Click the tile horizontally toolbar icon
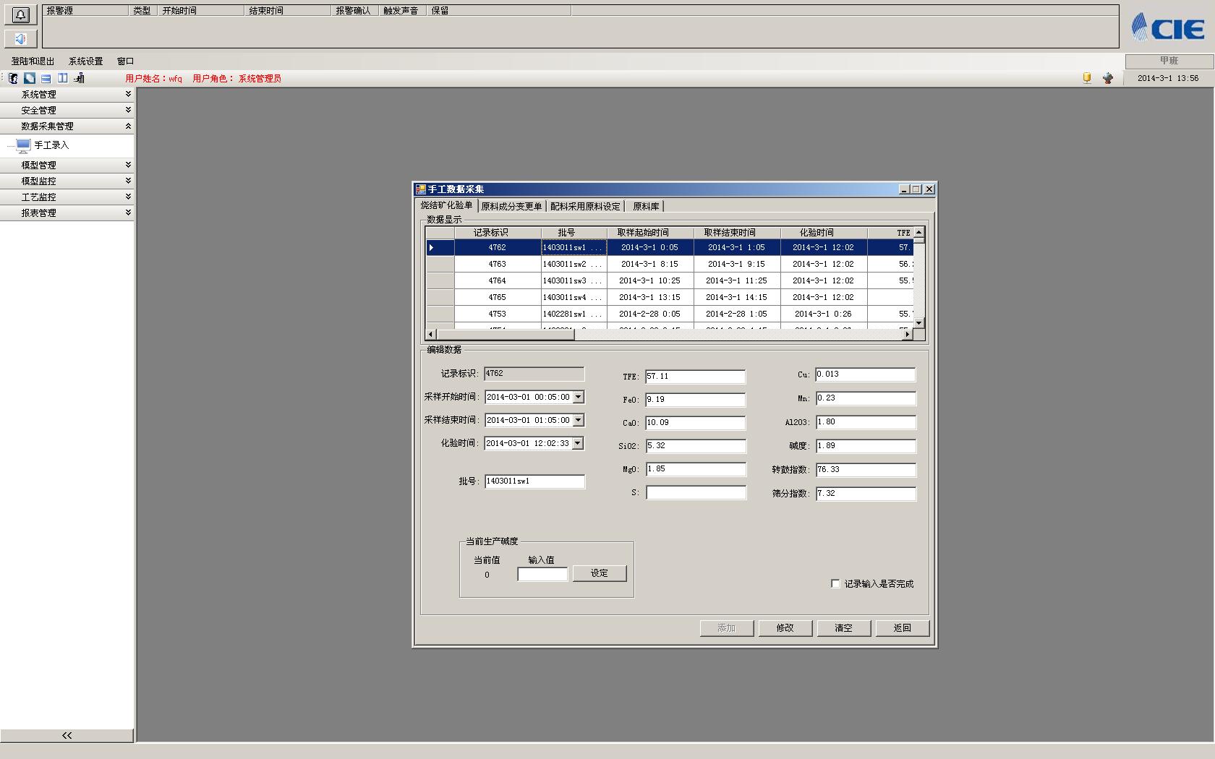1215x759 pixels. coord(46,78)
